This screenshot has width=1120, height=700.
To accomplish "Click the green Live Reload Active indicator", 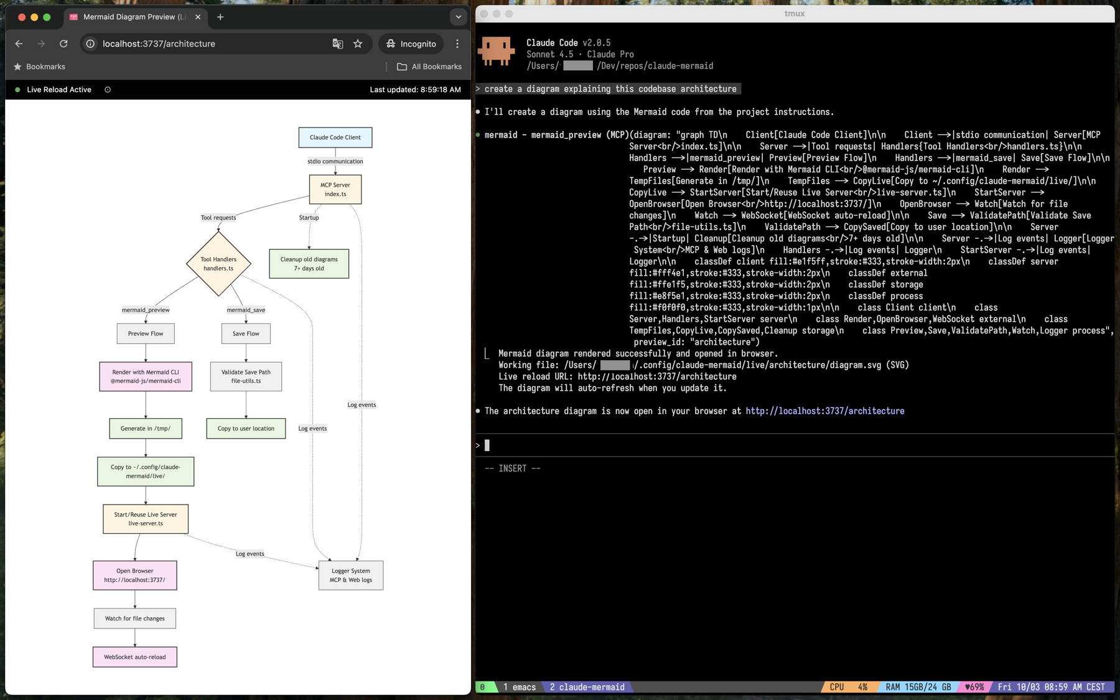I will click(17, 90).
